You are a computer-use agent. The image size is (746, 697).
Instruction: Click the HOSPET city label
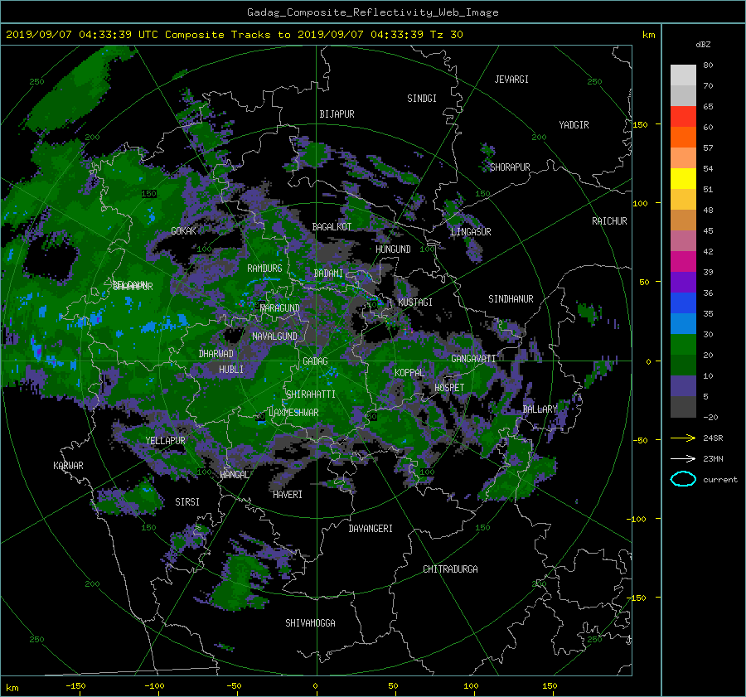pyautogui.click(x=449, y=388)
